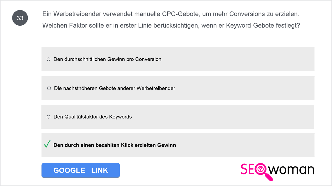Select answer text 'Die nächsthöheren Gebote anderer Werbetreibender'

(x=115, y=88)
